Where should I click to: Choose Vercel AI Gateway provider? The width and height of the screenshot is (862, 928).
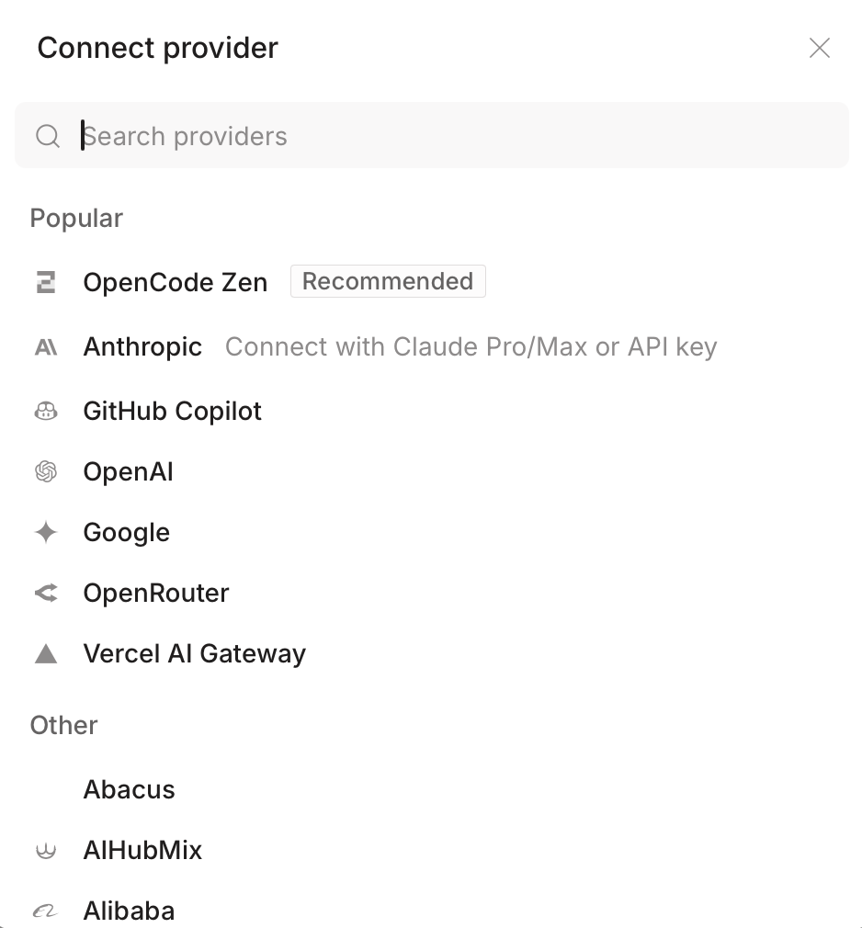[x=194, y=653]
